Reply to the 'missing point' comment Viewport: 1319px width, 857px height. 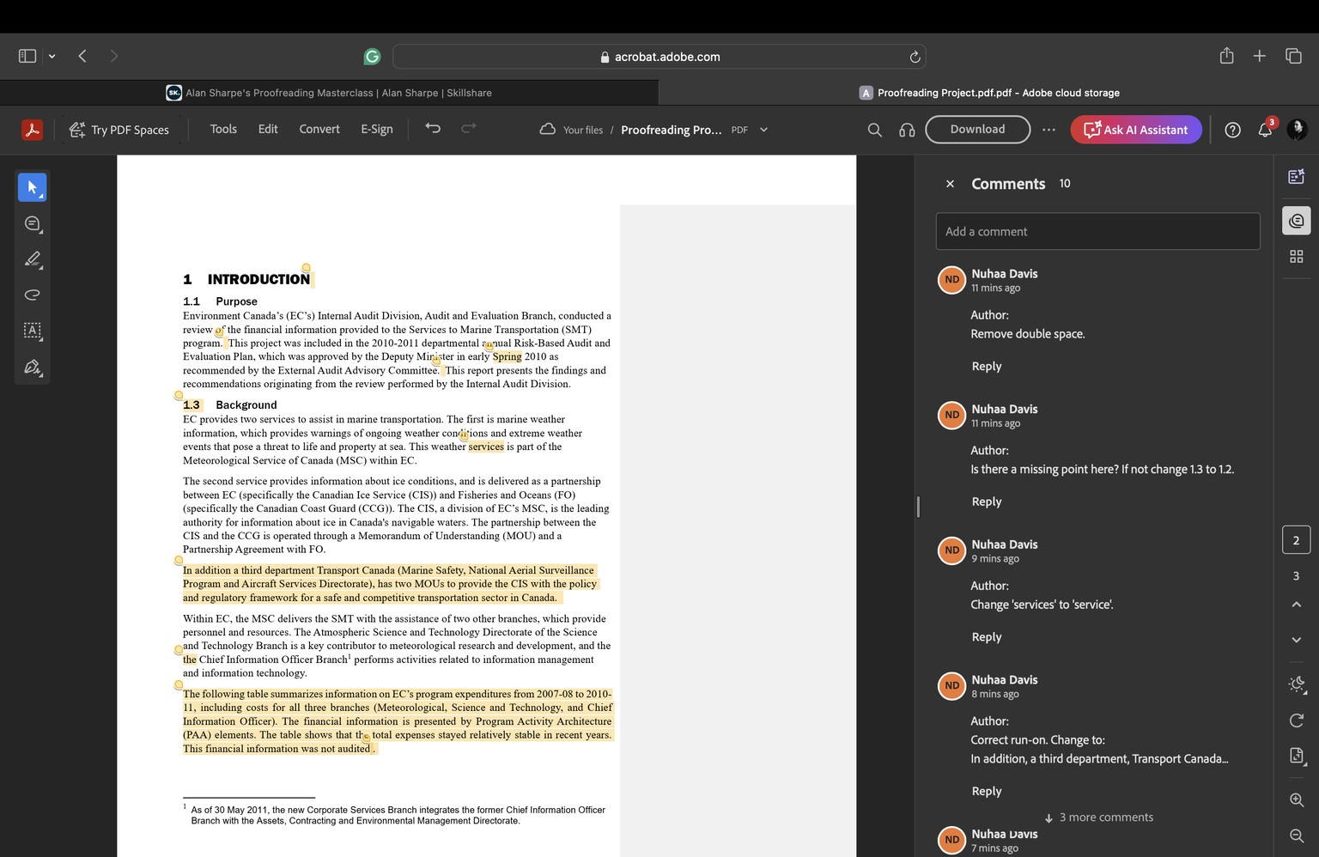(x=987, y=501)
